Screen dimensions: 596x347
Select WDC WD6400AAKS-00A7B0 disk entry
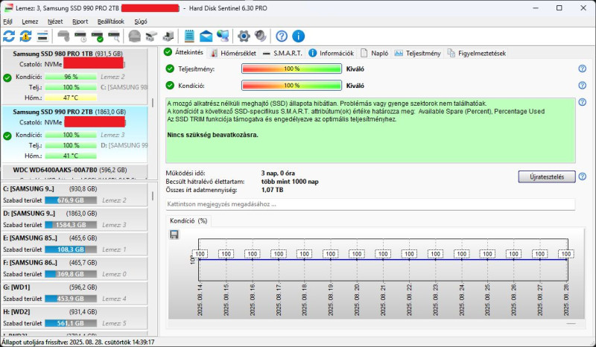click(74, 171)
